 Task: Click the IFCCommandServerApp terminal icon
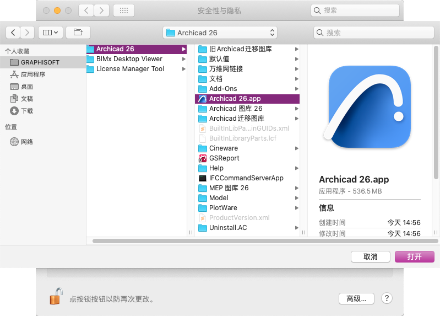point(203,178)
